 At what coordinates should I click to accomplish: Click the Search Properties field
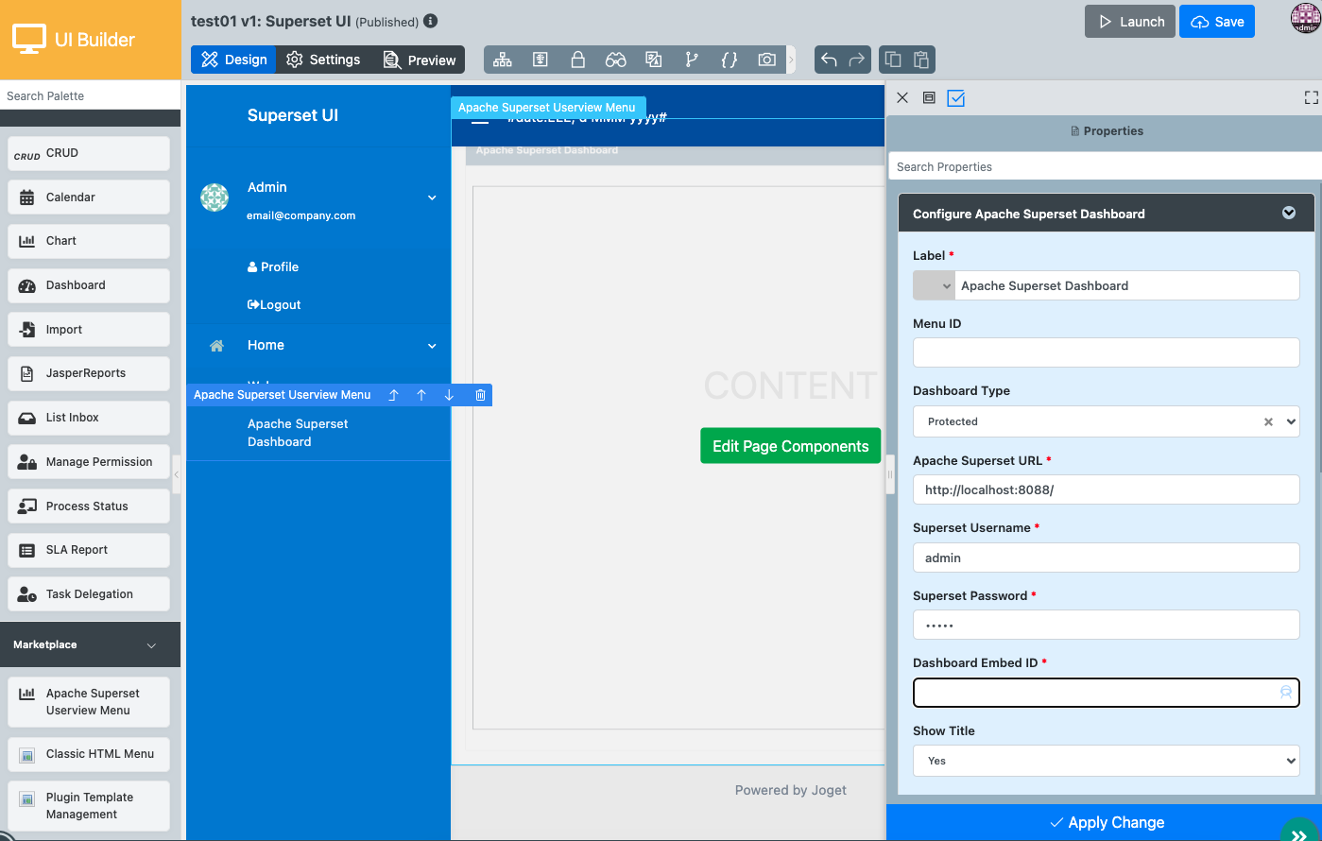[x=1105, y=166]
